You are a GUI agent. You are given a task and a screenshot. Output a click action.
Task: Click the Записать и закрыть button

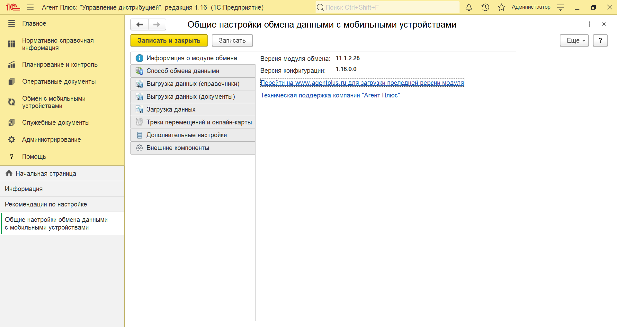click(169, 40)
